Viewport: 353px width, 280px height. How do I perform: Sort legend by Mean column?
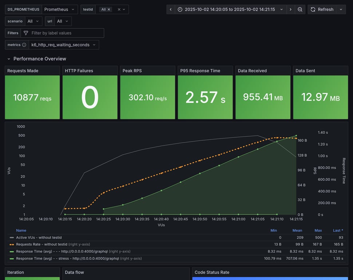coord(297,230)
